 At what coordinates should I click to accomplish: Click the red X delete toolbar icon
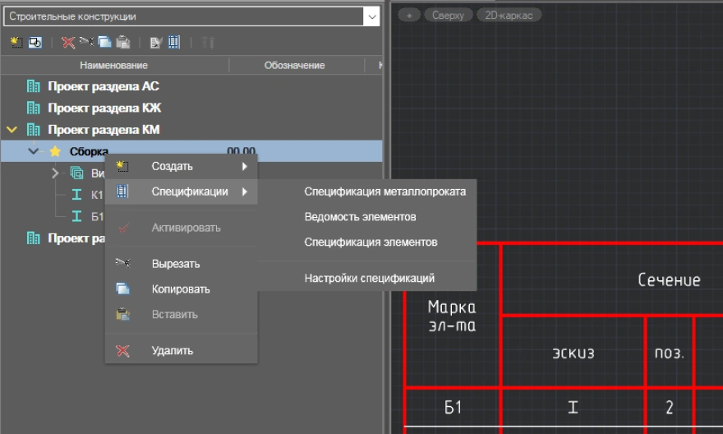pos(68,42)
